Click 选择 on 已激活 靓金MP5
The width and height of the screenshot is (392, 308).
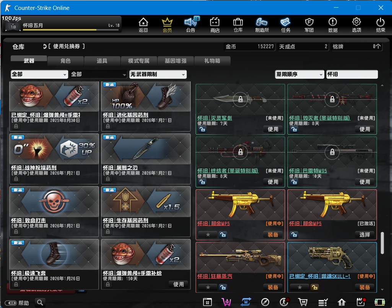pyautogui.click(x=365, y=235)
